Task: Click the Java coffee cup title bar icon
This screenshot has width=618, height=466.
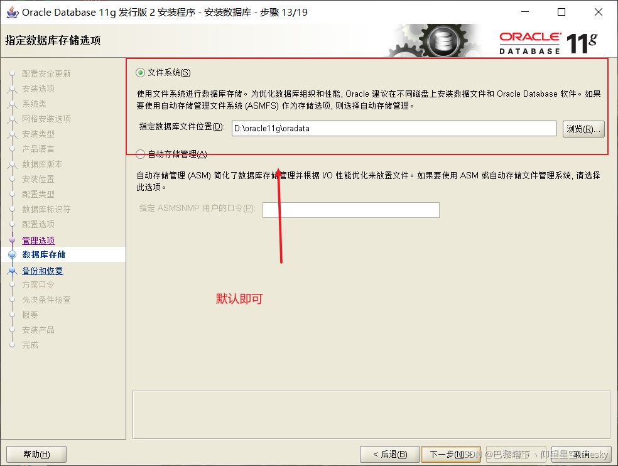Action: [11, 12]
